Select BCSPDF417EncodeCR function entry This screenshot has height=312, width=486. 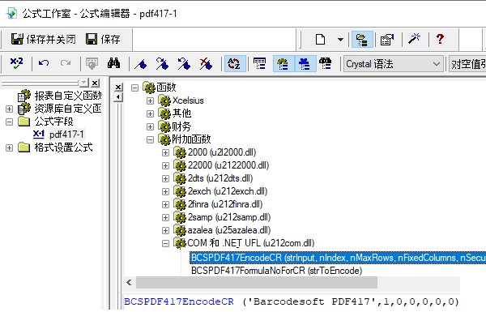point(338,258)
